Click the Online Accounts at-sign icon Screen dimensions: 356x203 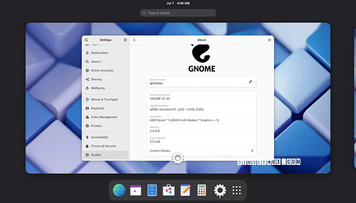(x=87, y=71)
